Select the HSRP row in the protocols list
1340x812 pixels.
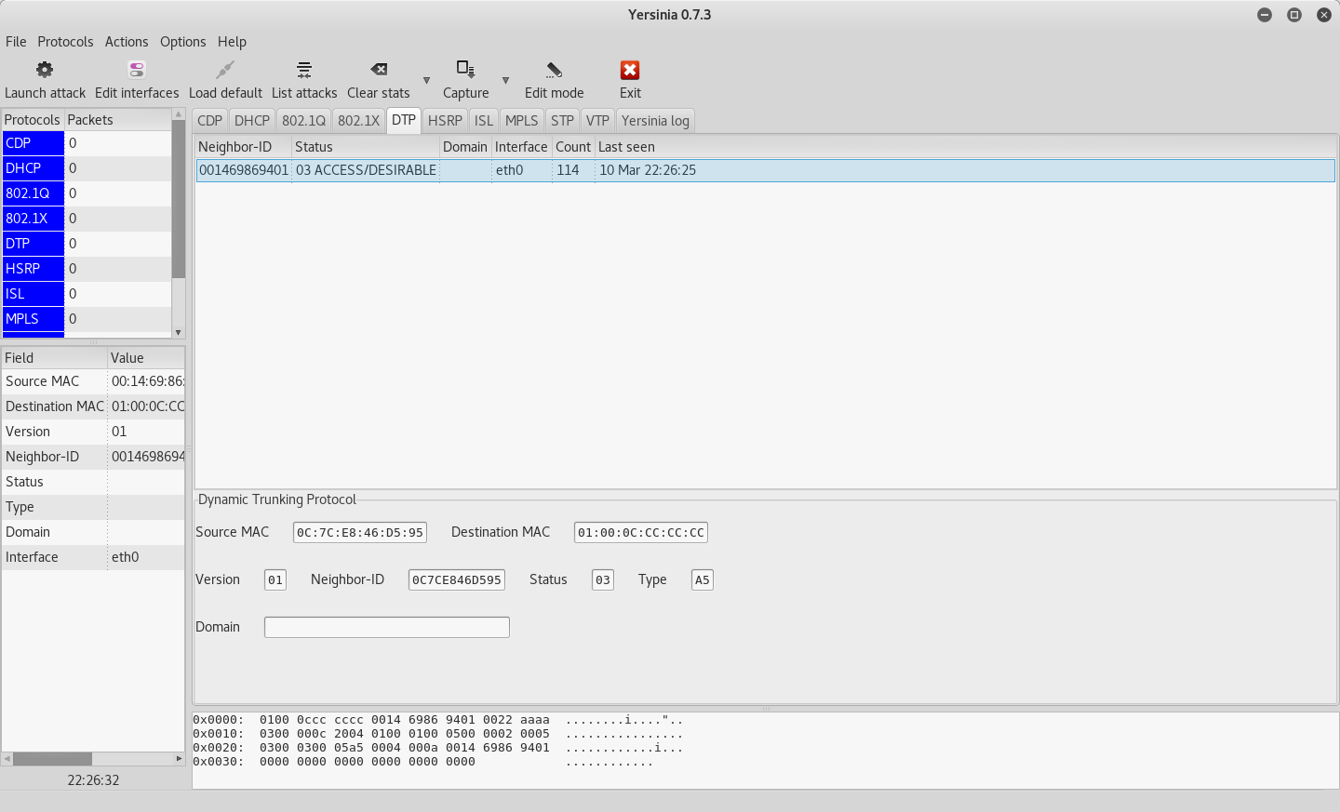point(87,269)
